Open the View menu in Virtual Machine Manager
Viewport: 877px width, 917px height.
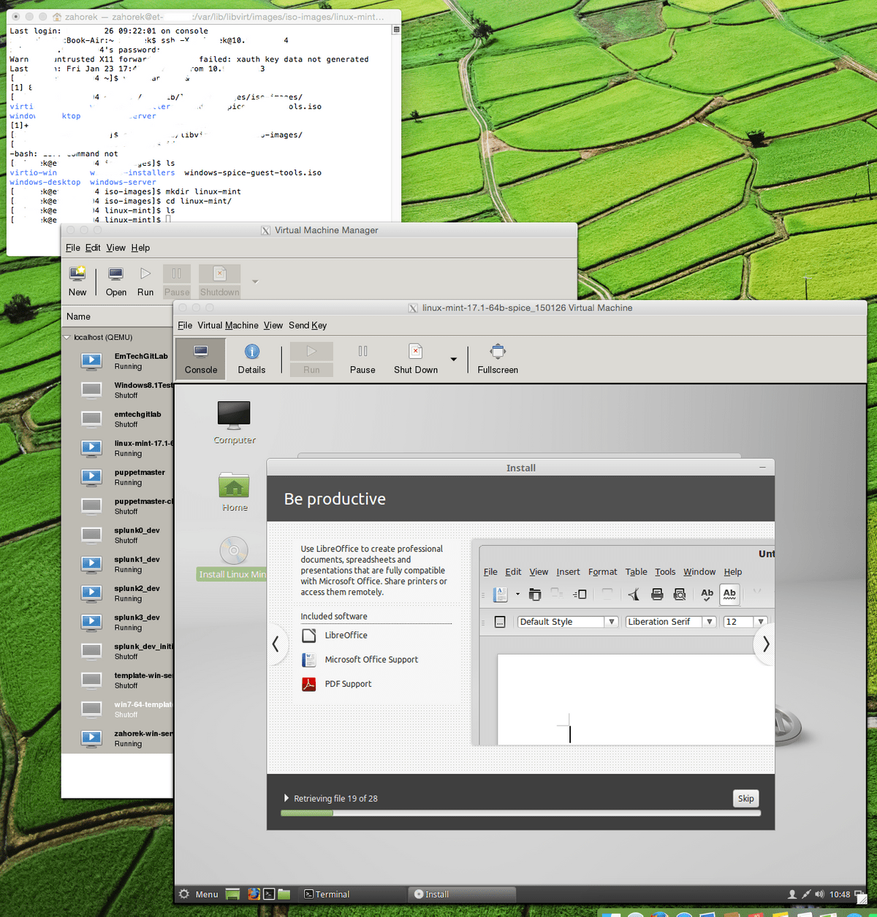tap(115, 248)
